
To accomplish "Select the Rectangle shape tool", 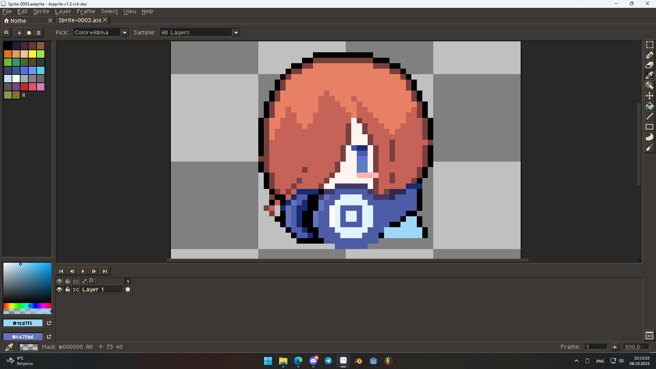I will coord(650,127).
